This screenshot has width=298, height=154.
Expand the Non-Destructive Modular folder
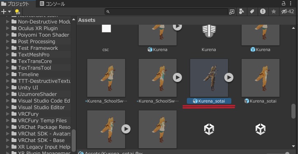tap(7, 22)
